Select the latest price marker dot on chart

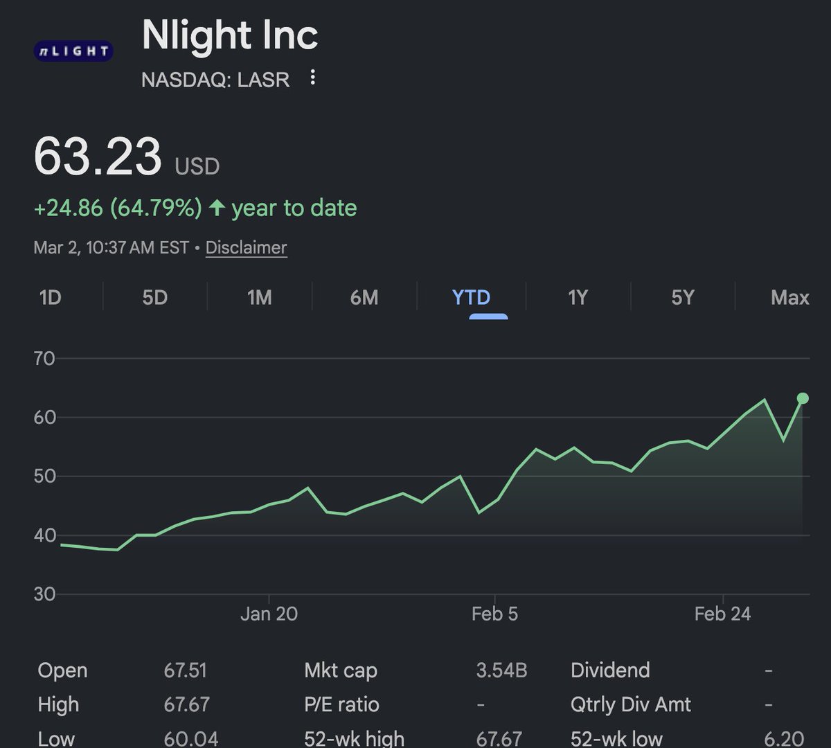point(801,398)
